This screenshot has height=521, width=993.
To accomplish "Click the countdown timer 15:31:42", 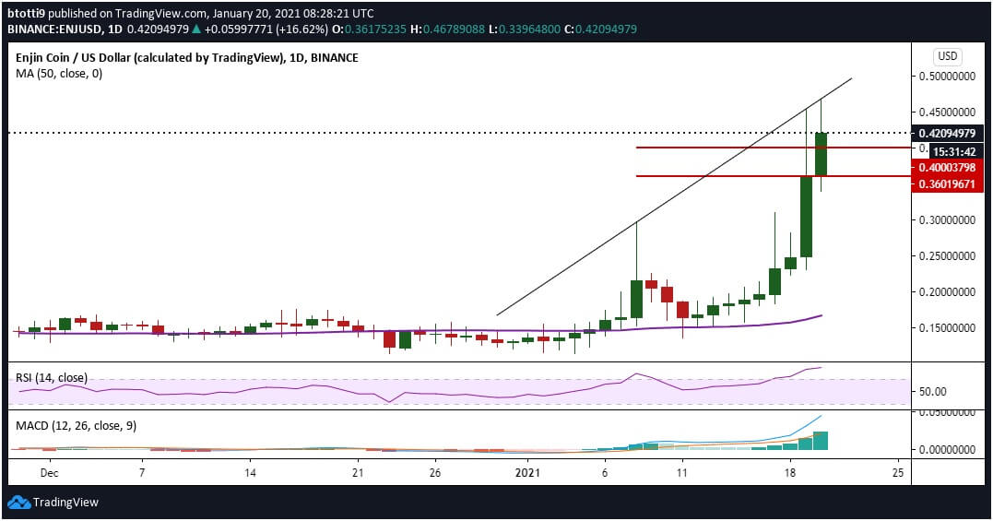I will click(x=954, y=152).
